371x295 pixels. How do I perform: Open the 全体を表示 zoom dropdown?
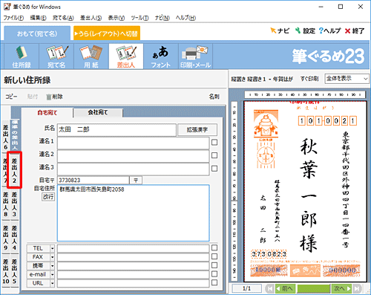pos(347,79)
